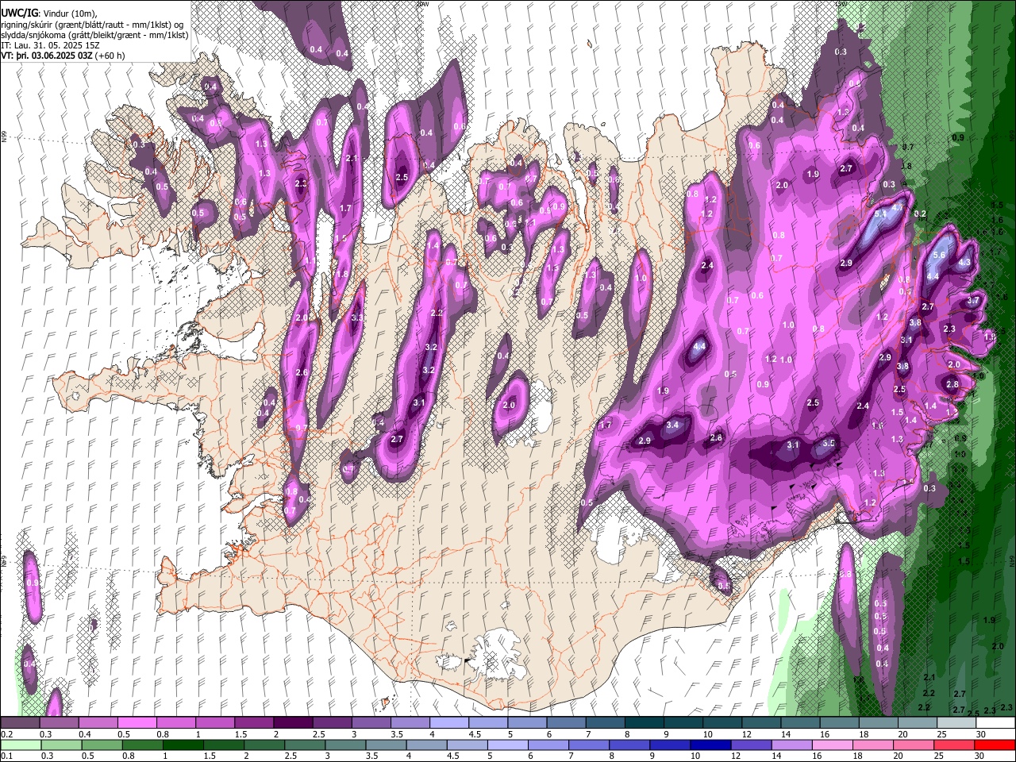Click the 4.3 precipitation value on the map
This screenshot has height=762, width=1016.
point(965,262)
